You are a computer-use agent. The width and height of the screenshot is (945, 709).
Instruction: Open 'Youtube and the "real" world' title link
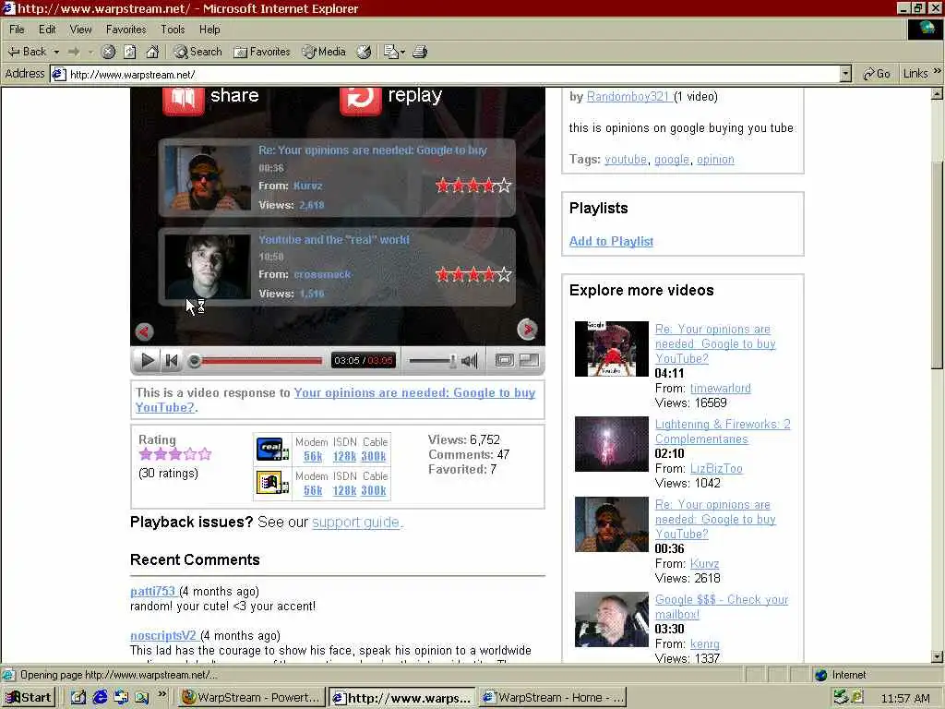pyautogui.click(x=334, y=239)
